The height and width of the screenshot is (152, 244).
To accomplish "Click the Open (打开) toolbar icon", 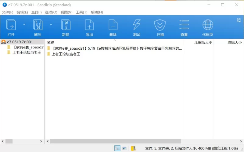I will (11, 25).
